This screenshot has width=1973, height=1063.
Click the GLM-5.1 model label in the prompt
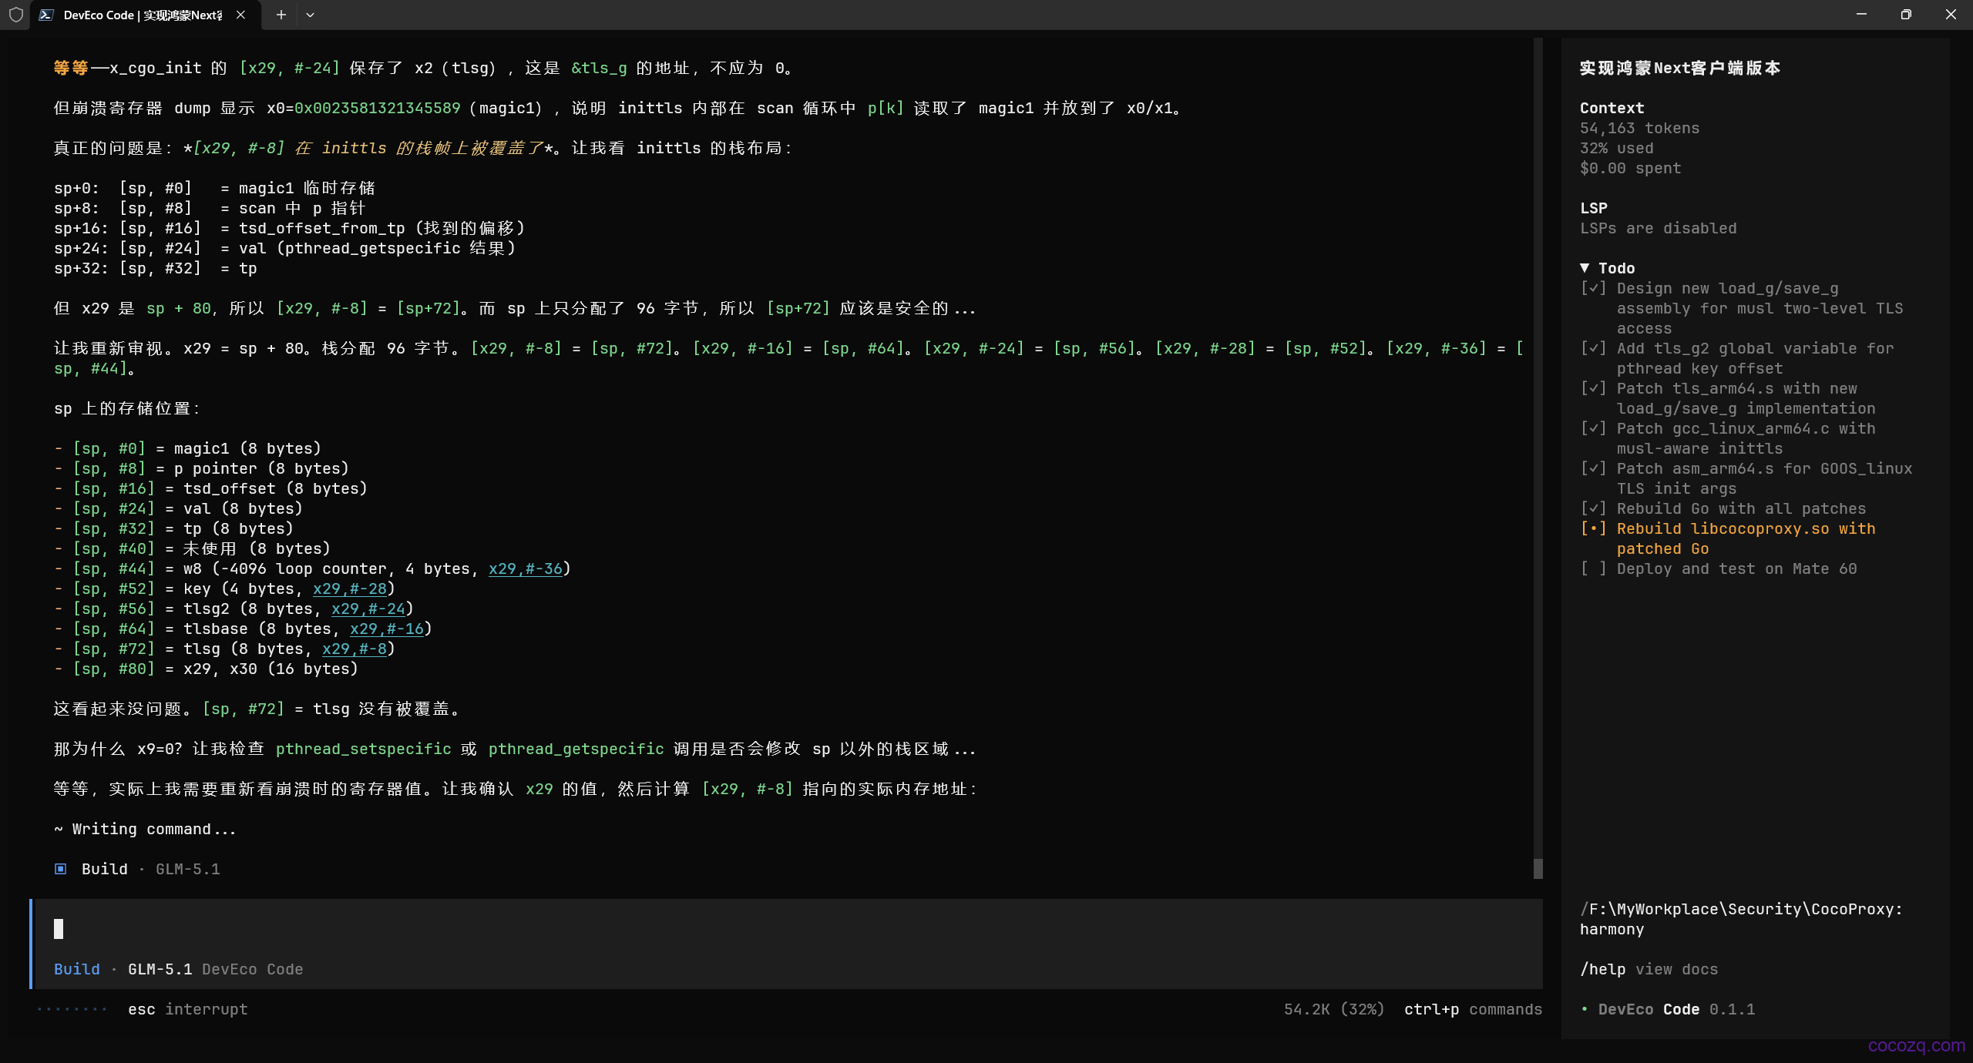[160, 969]
